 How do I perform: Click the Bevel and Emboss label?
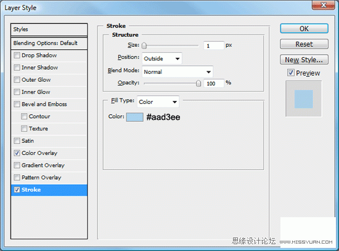coord(44,104)
